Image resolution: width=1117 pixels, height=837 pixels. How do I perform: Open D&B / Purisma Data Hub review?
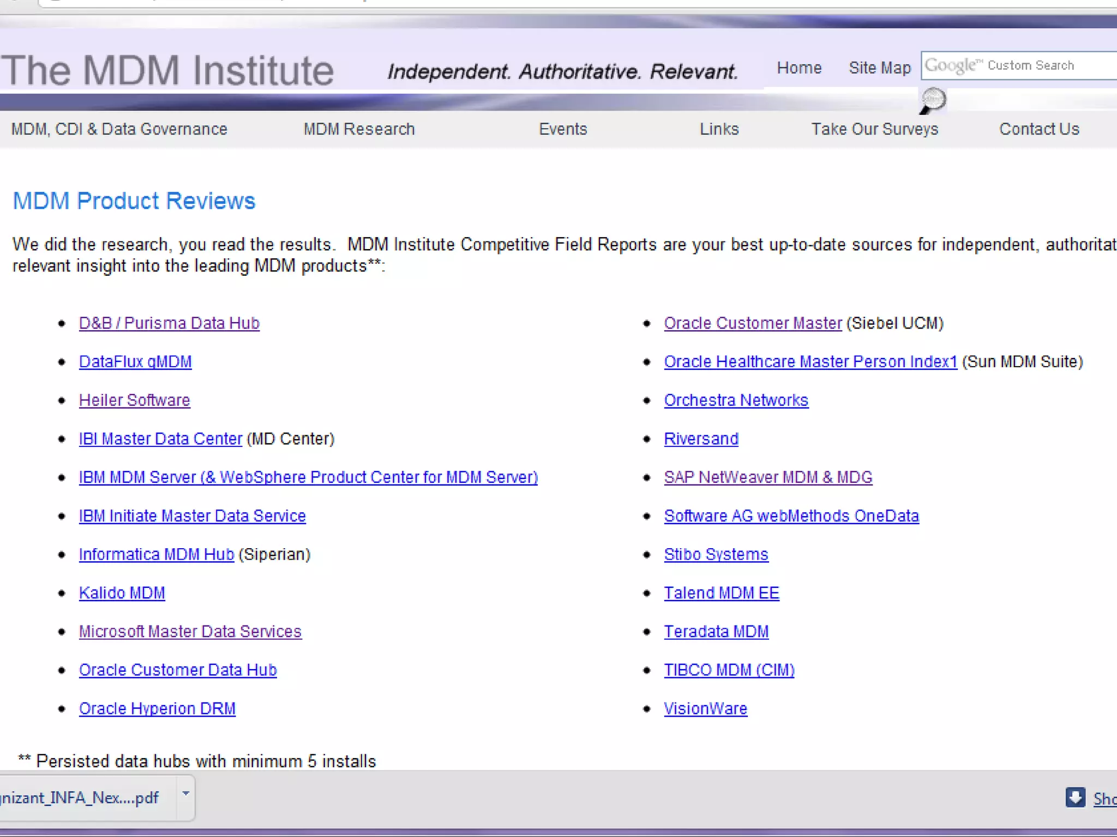coord(169,323)
